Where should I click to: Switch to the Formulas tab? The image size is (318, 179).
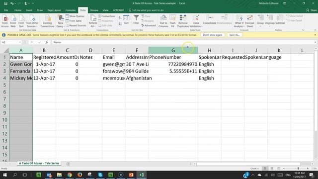click(x=71, y=10)
